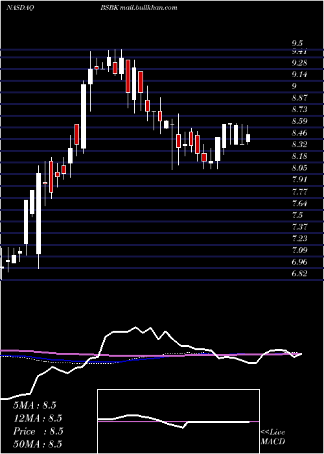Click the 9.28 price axis label
This screenshot has height=454, width=324.
[299, 63]
